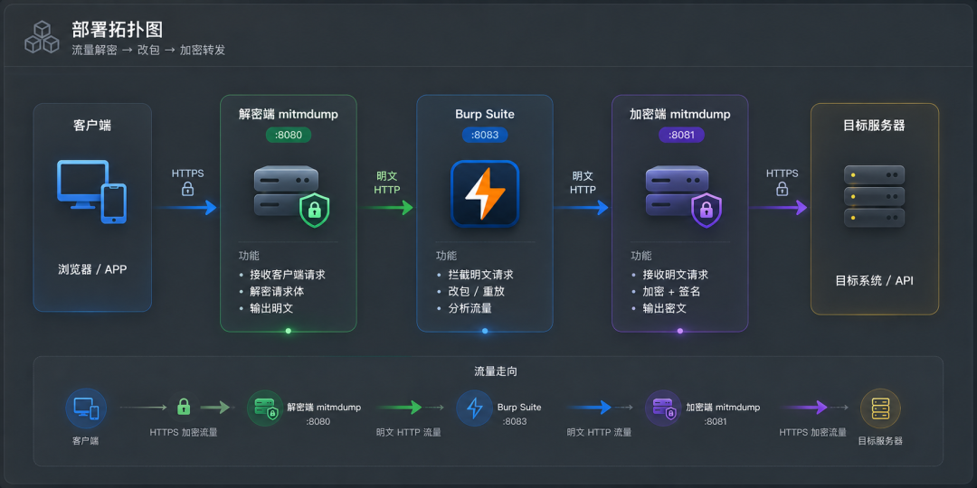Open the Burp Suite lightning bolt icon
Image resolution: width=977 pixels, height=488 pixels.
point(485,193)
